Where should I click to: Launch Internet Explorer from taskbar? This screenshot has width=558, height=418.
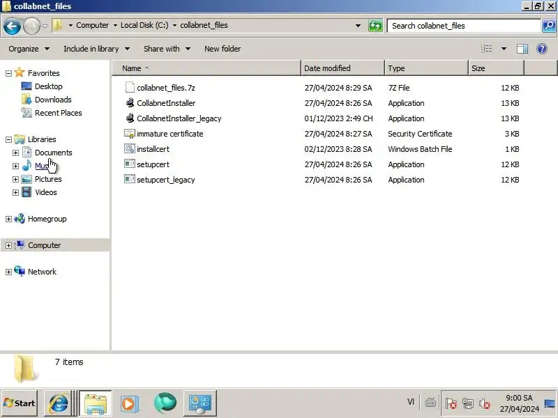pos(59,403)
